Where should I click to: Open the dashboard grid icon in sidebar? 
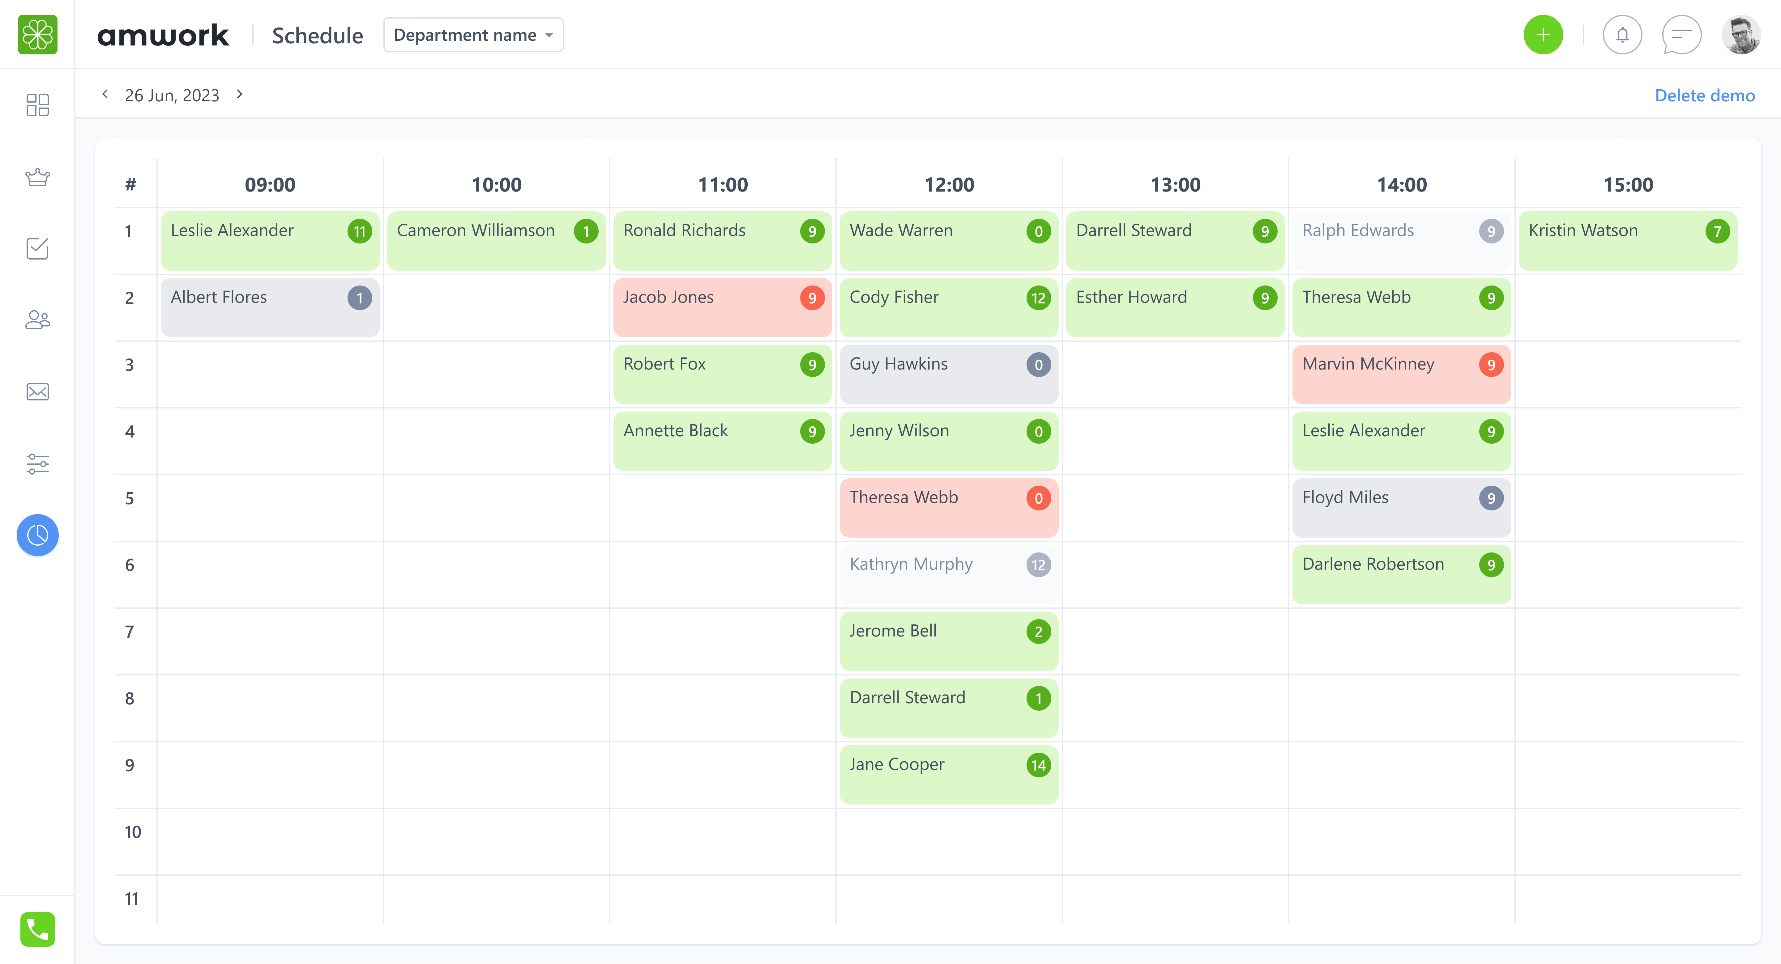point(37,105)
